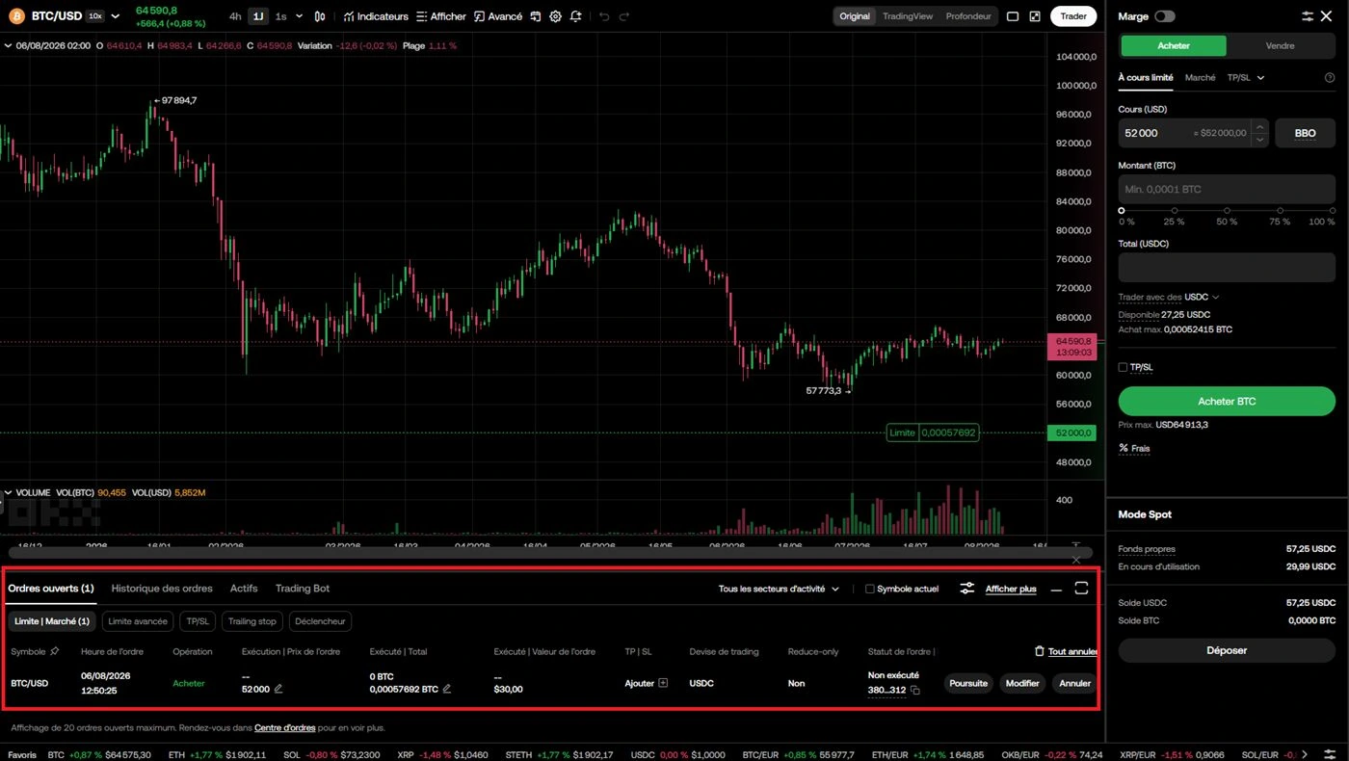Open the timeframe dropdown chevron after 1s
This screenshot has width=1349, height=761.
(x=299, y=16)
